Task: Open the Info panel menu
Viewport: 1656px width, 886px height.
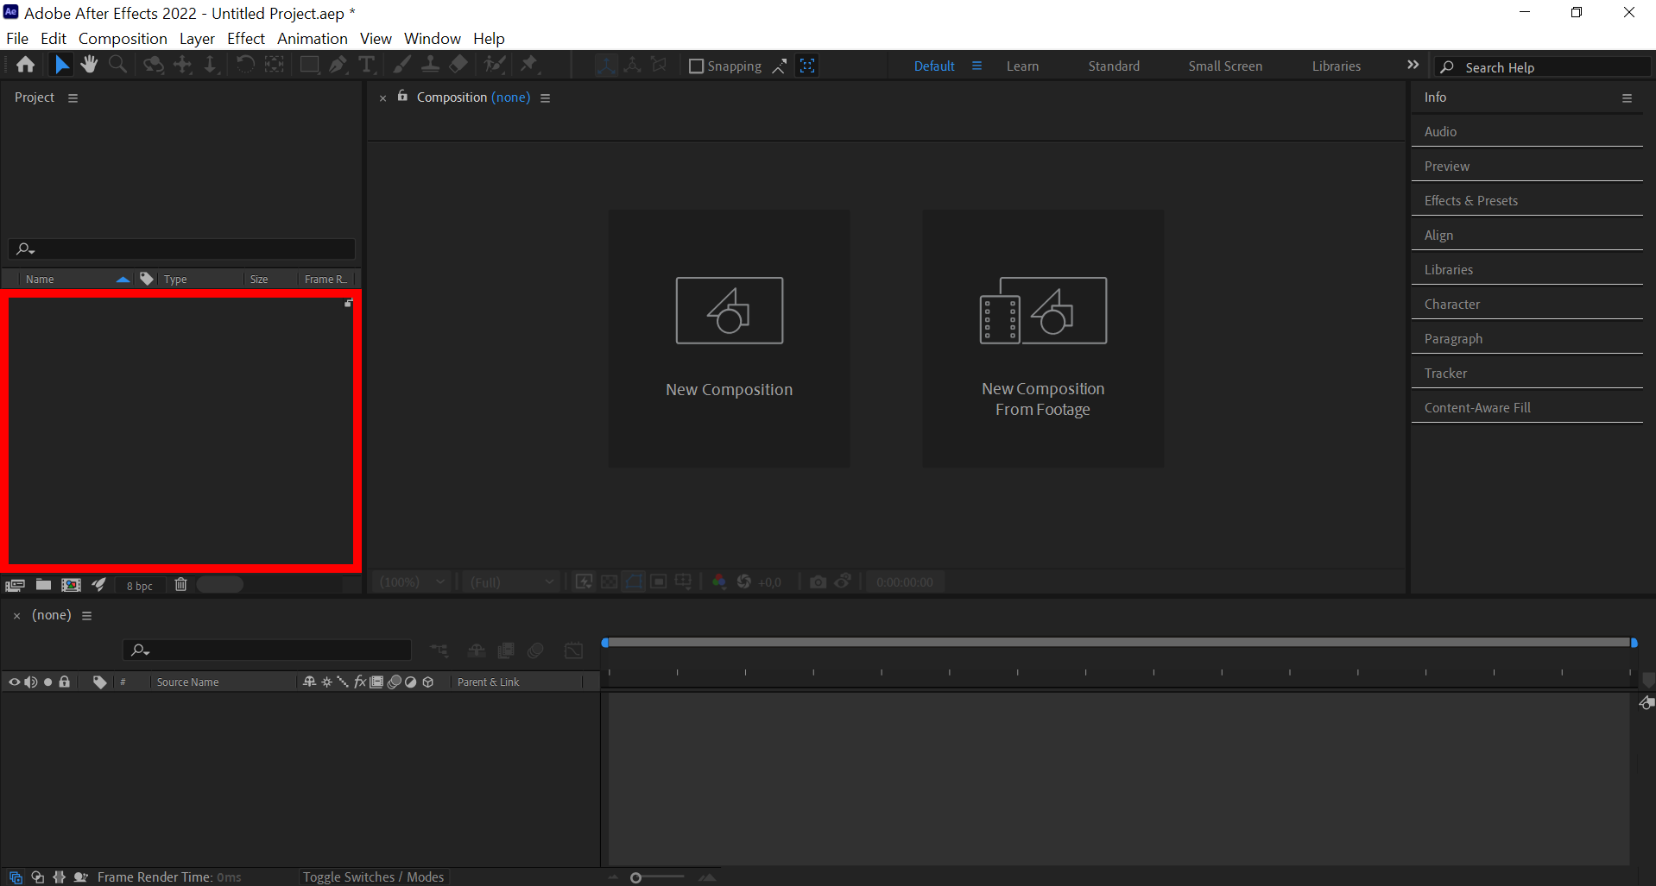Action: [x=1628, y=97]
